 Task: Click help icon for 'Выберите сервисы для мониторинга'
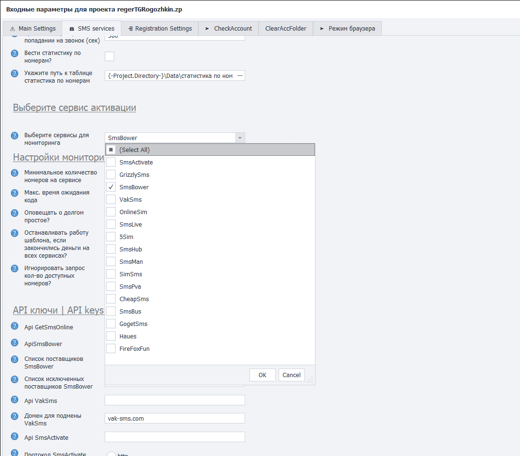click(15, 135)
